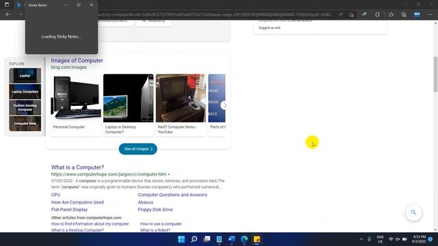Screen dimensions: 438x246
Task: Open the Edge tab actions menu icon
Action: [7, 5]
